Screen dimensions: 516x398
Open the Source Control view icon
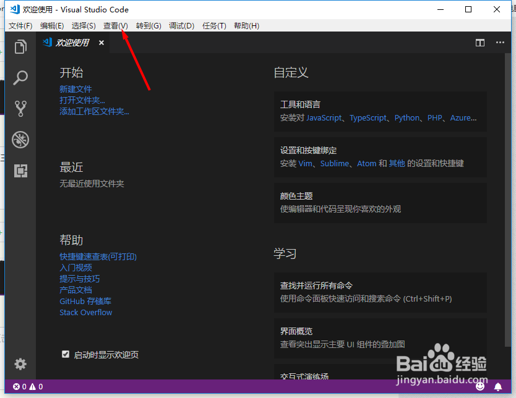pyautogui.click(x=20, y=108)
